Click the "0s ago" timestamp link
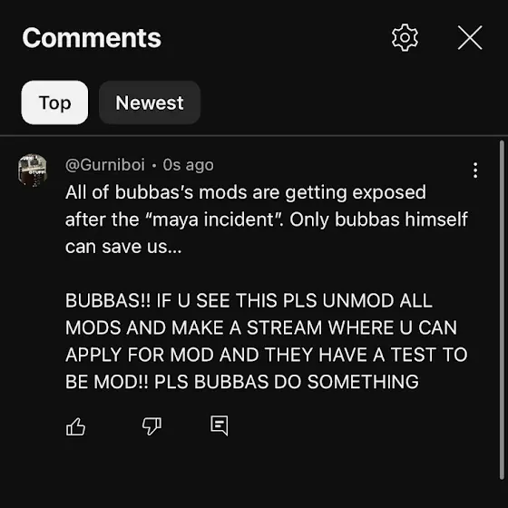 pos(189,165)
